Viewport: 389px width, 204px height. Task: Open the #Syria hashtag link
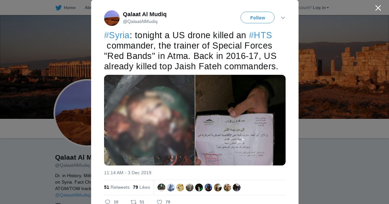tap(117, 35)
